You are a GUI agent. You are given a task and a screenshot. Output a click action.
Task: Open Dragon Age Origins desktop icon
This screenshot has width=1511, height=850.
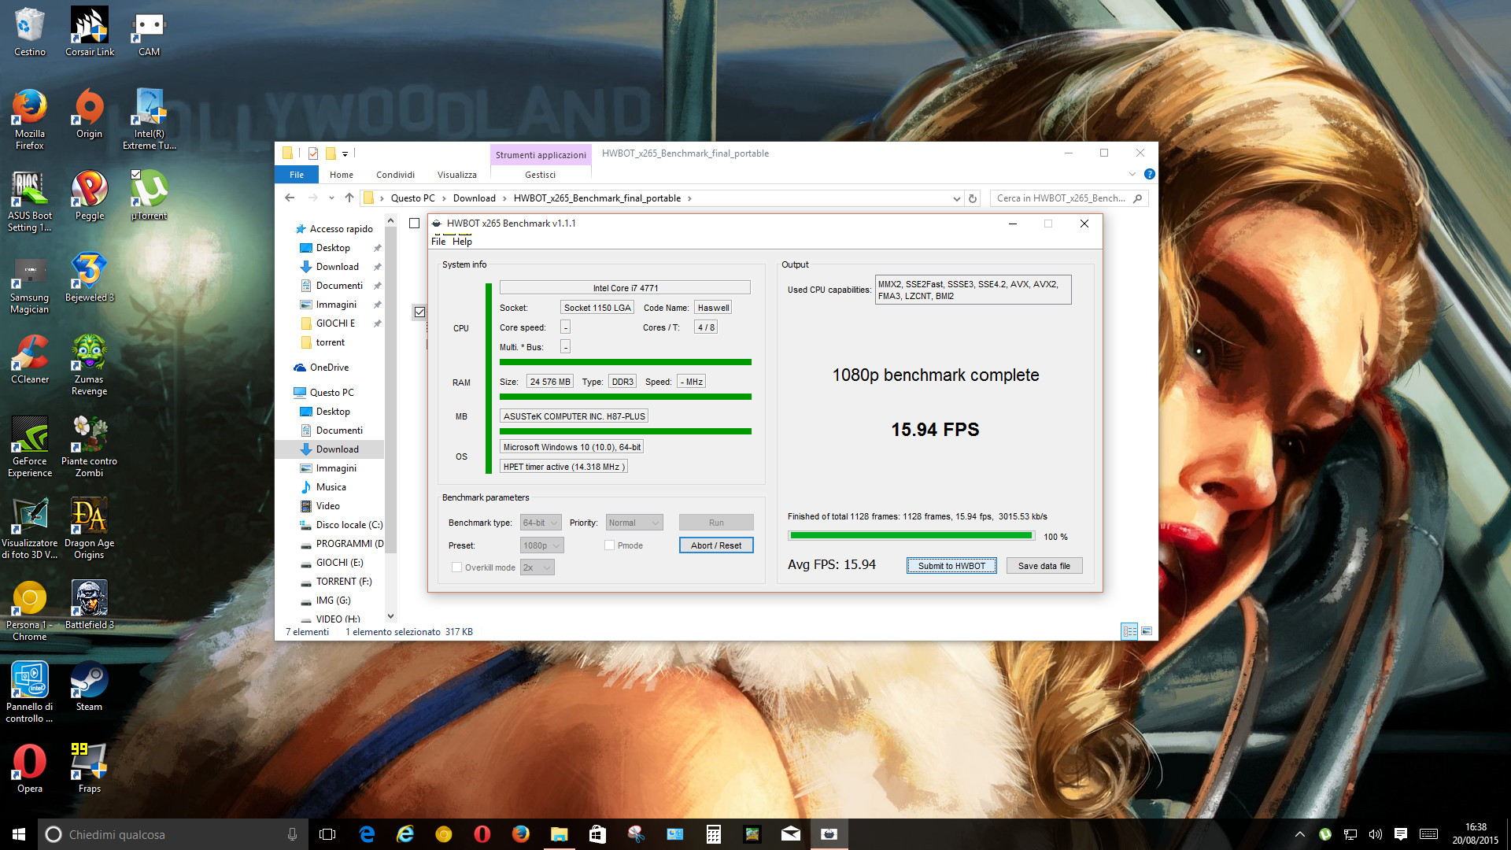click(x=89, y=529)
